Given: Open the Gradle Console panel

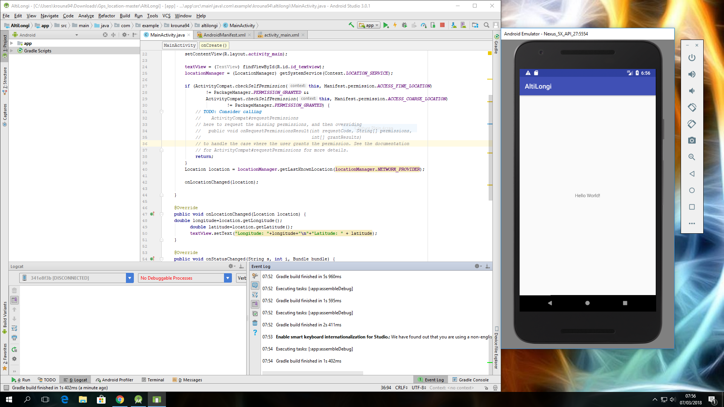Looking at the screenshot, I should (470, 379).
